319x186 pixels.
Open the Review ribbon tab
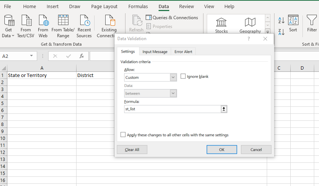coord(186,7)
